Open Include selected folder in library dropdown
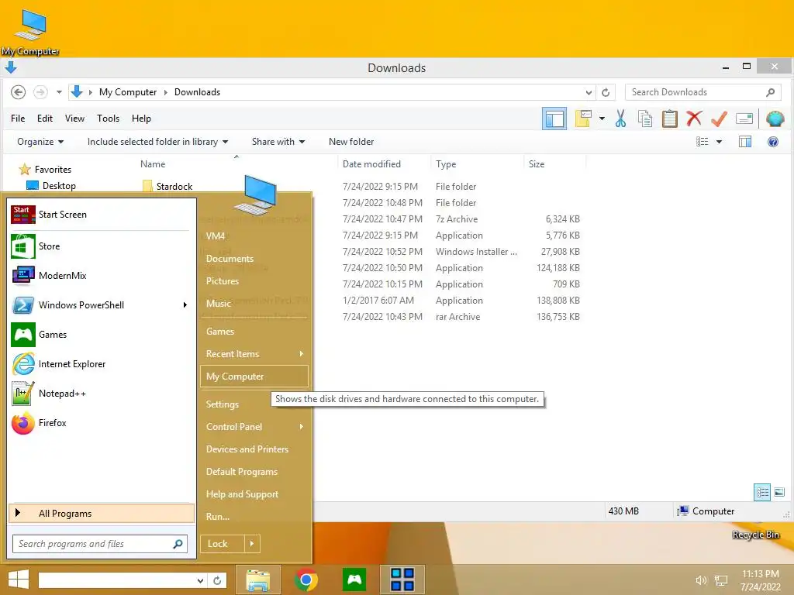The image size is (794, 595). click(157, 143)
